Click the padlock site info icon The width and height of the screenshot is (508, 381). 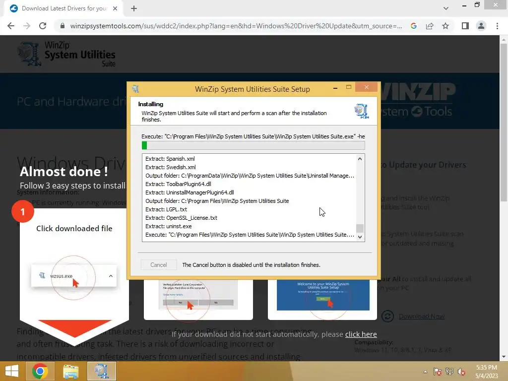(x=63, y=26)
